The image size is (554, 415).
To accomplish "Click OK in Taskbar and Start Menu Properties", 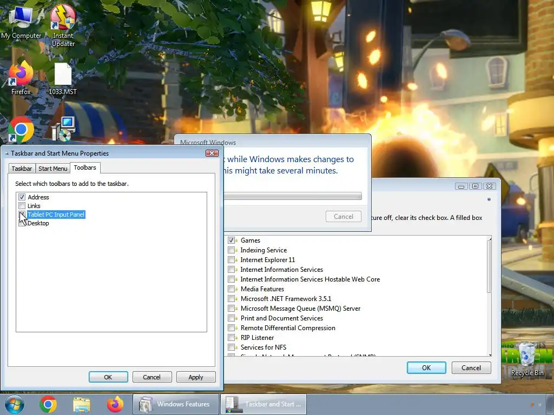I will (x=108, y=377).
